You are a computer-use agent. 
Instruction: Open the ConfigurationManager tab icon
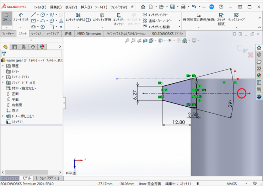tap(24, 47)
